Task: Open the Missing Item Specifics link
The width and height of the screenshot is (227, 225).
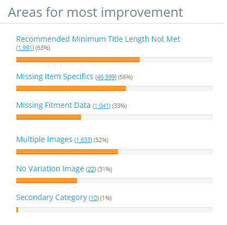Action: tap(55, 76)
